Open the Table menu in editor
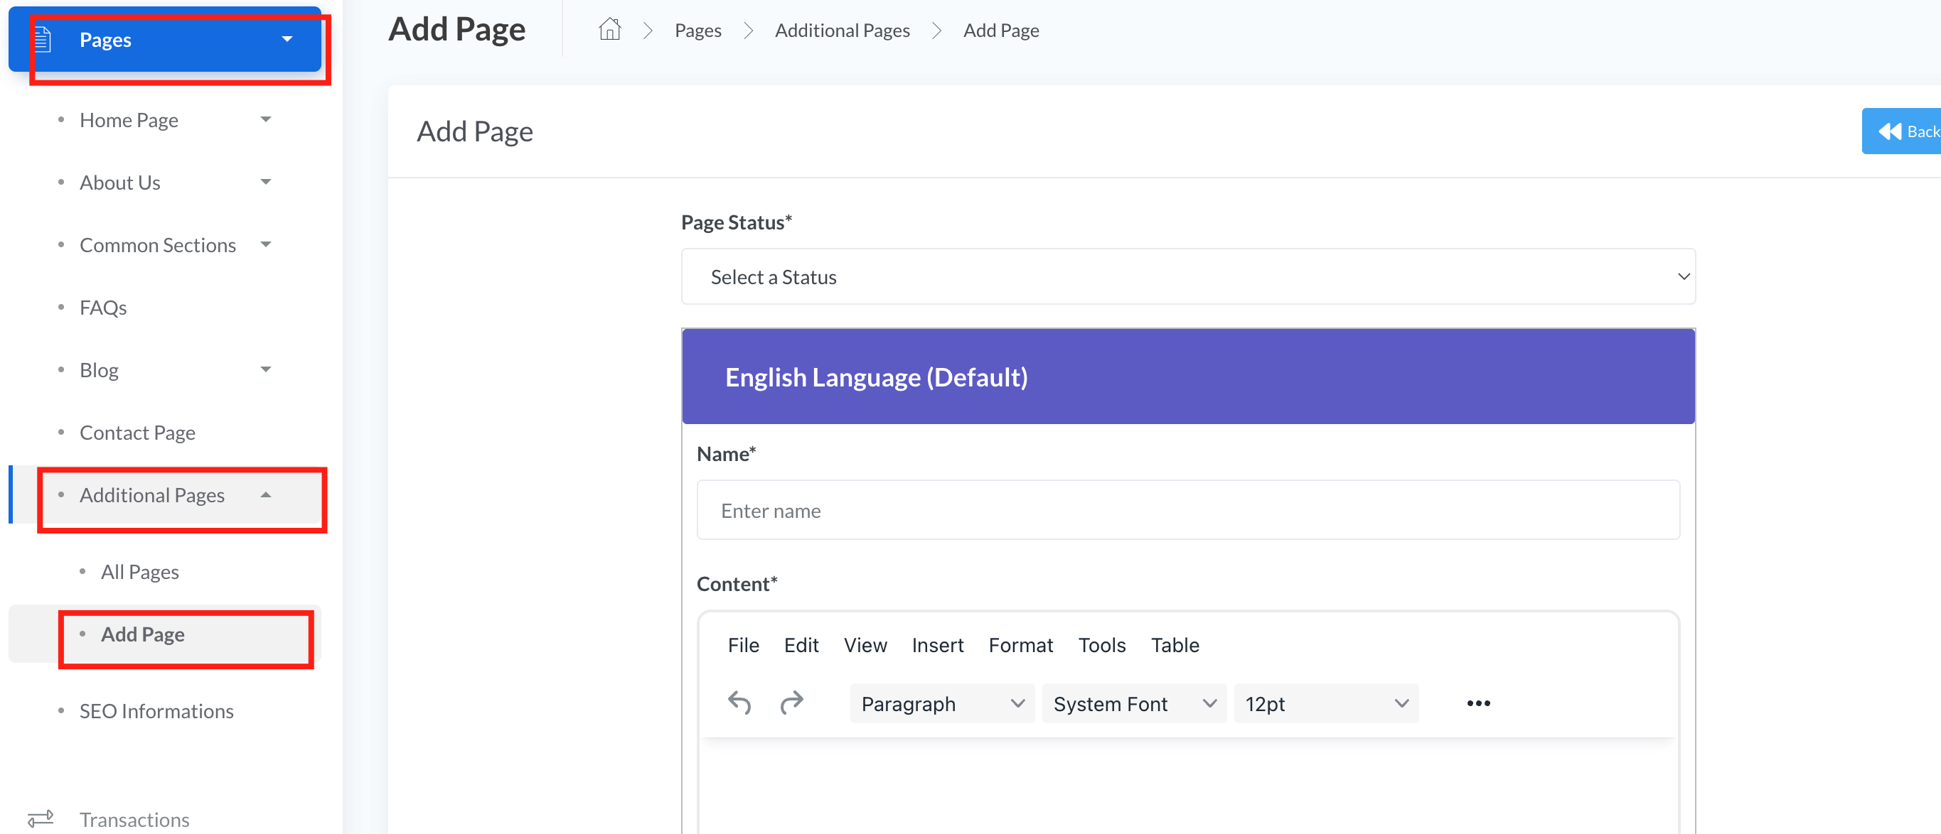This screenshot has width=1941, height=834. [x=1174, y=645]
